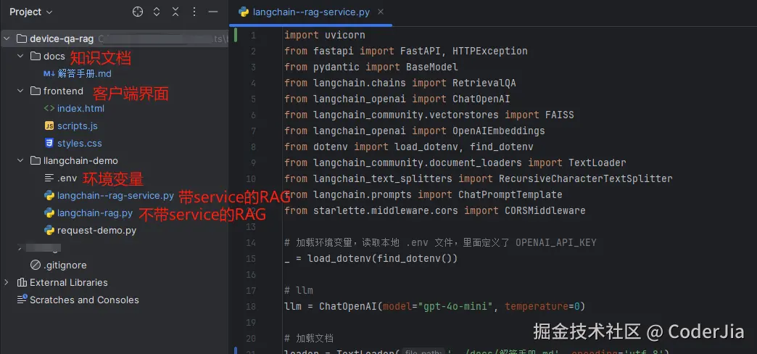
Task: Click on ChatPromptTemplate in line 11
Action: (x=510, y=194)
